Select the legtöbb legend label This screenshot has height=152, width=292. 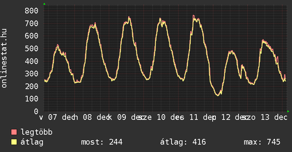tap(36, 133)
